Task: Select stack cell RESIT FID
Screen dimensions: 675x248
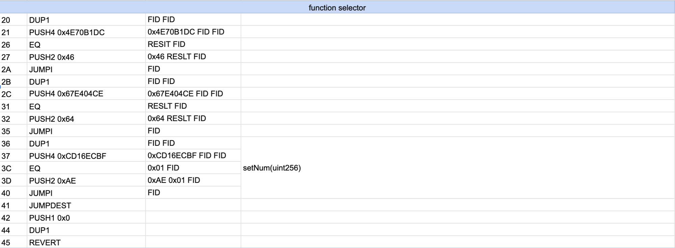Action: pos(193,44)
